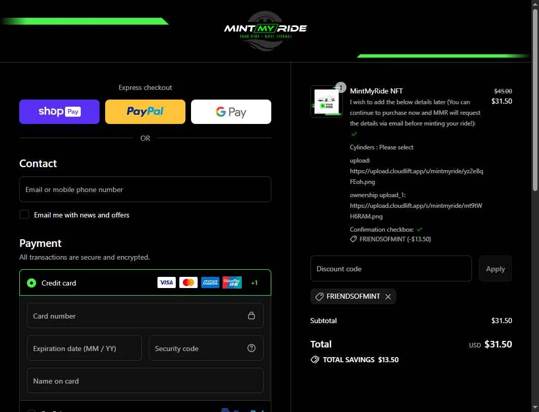Click the MintMyRide logo

click(x=265, y=31)
